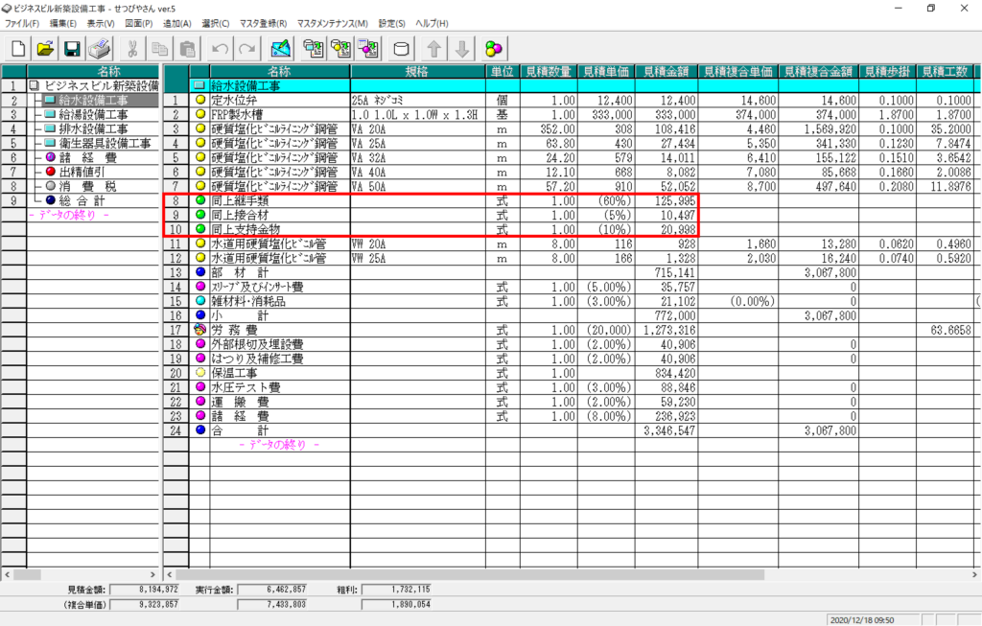Click the 単位 column header
This screenshot has width=982, height=626.
point(503,71)
